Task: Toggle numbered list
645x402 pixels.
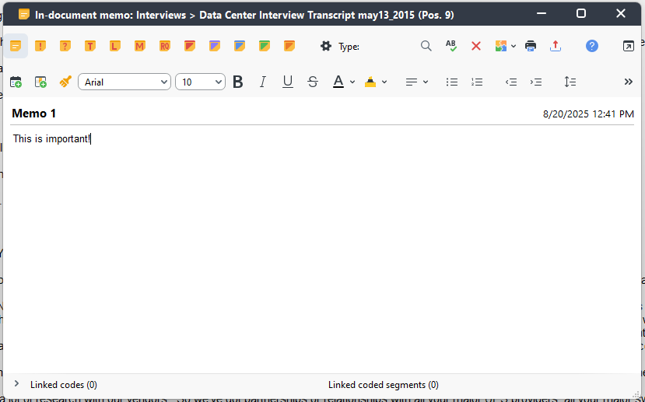Action: tap(477, 82)
